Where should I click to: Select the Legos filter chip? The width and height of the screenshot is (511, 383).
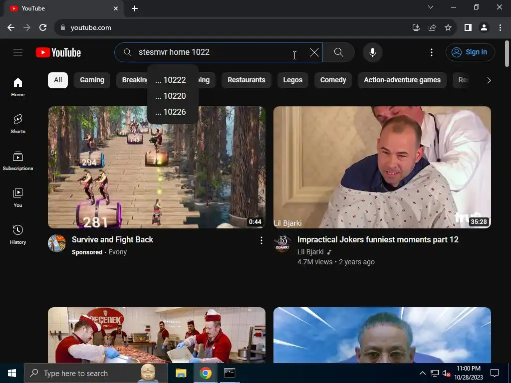[292, 80]
